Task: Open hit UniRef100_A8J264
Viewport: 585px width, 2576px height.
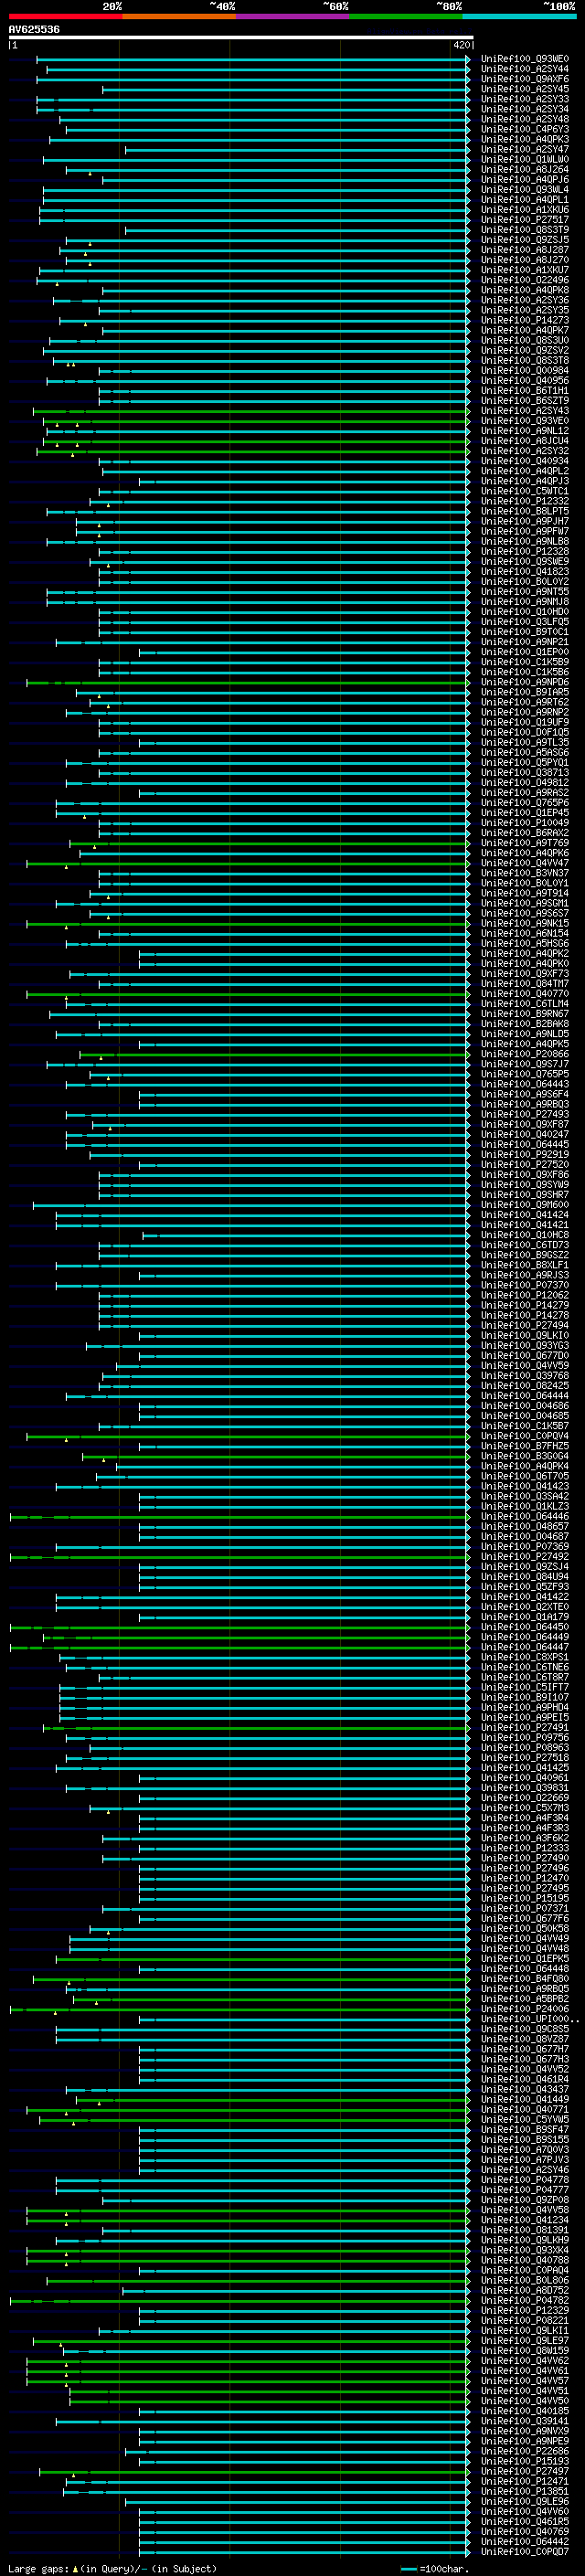Action: pyautogui.click(x=525, y=169)
